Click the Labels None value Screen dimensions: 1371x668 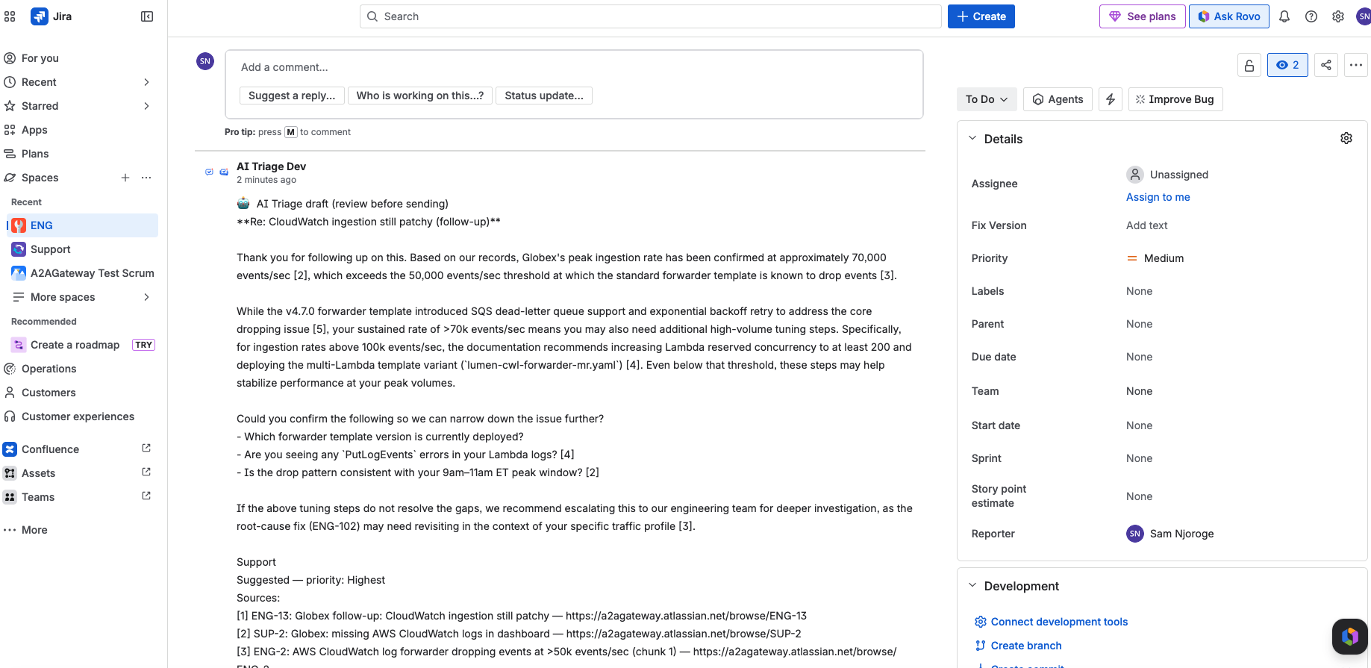tap(1139, 291)
